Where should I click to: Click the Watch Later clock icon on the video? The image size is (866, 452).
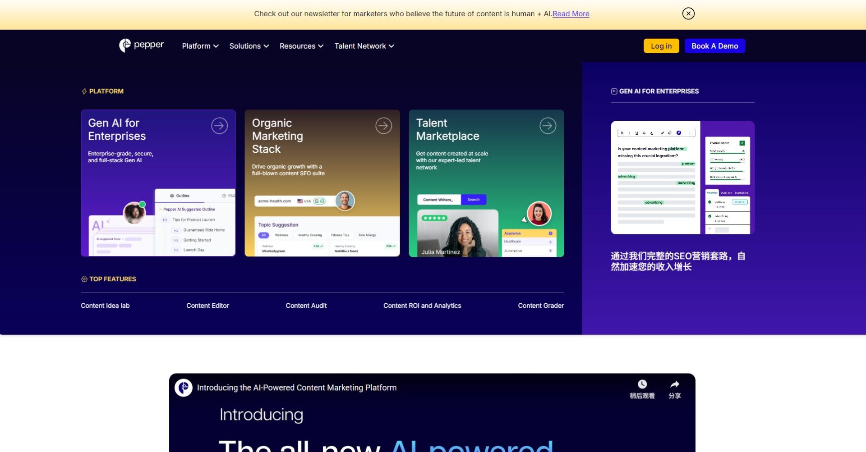641,384
